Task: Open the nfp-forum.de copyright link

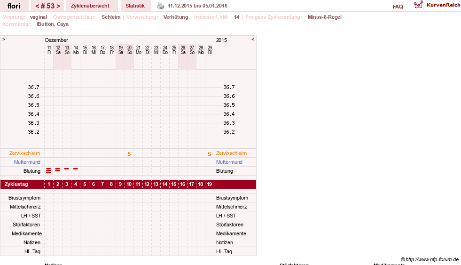Action: pyautogui.click(x=430, y=259)
